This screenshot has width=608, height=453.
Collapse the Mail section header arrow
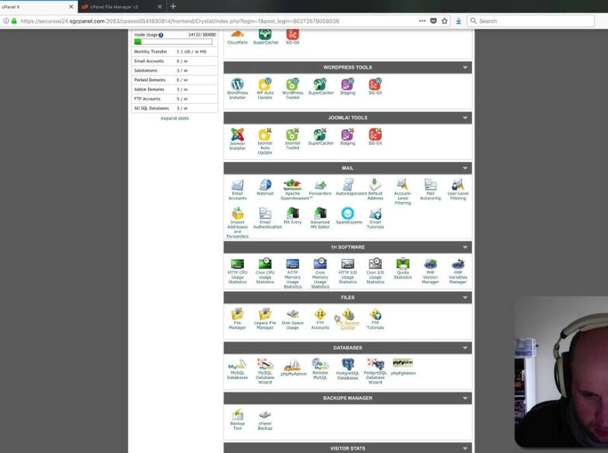pos(465,168)
